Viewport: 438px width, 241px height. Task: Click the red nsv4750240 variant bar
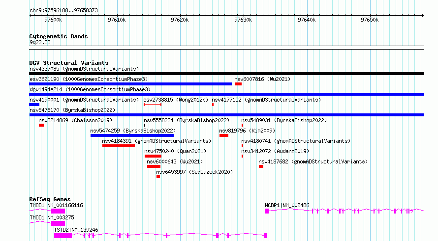point(153,156)
